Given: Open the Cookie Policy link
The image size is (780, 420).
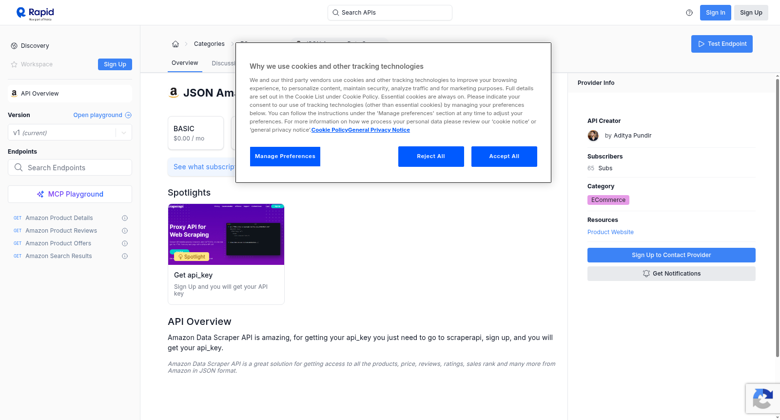Looking at the screenshot, I should [330, 130].
